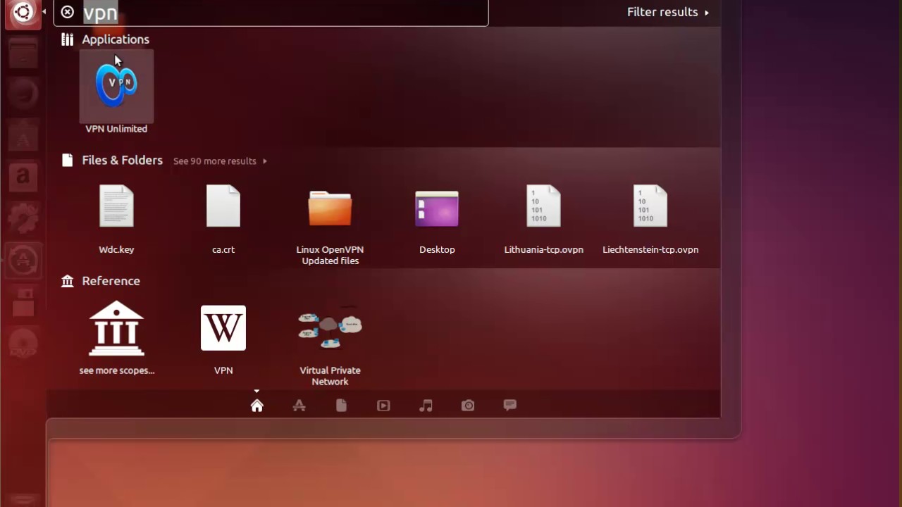Clear the search with the X icon
The height and width of the screenshot is (507, 902).
coord(67,12)
